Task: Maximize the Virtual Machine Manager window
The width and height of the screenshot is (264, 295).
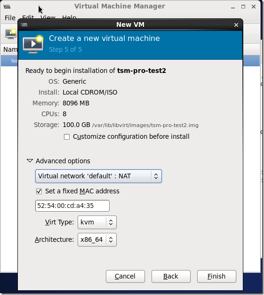Action: point(243,7)
